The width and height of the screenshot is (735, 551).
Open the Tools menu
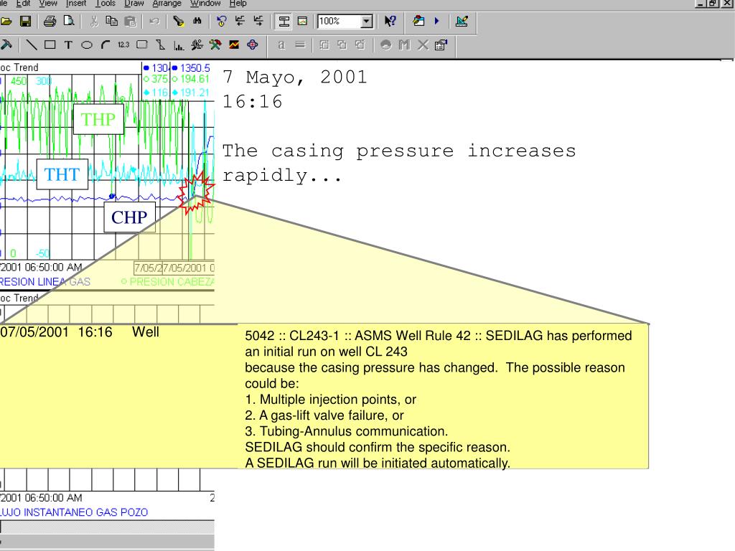pyautogui.click(x=106, y=4)
